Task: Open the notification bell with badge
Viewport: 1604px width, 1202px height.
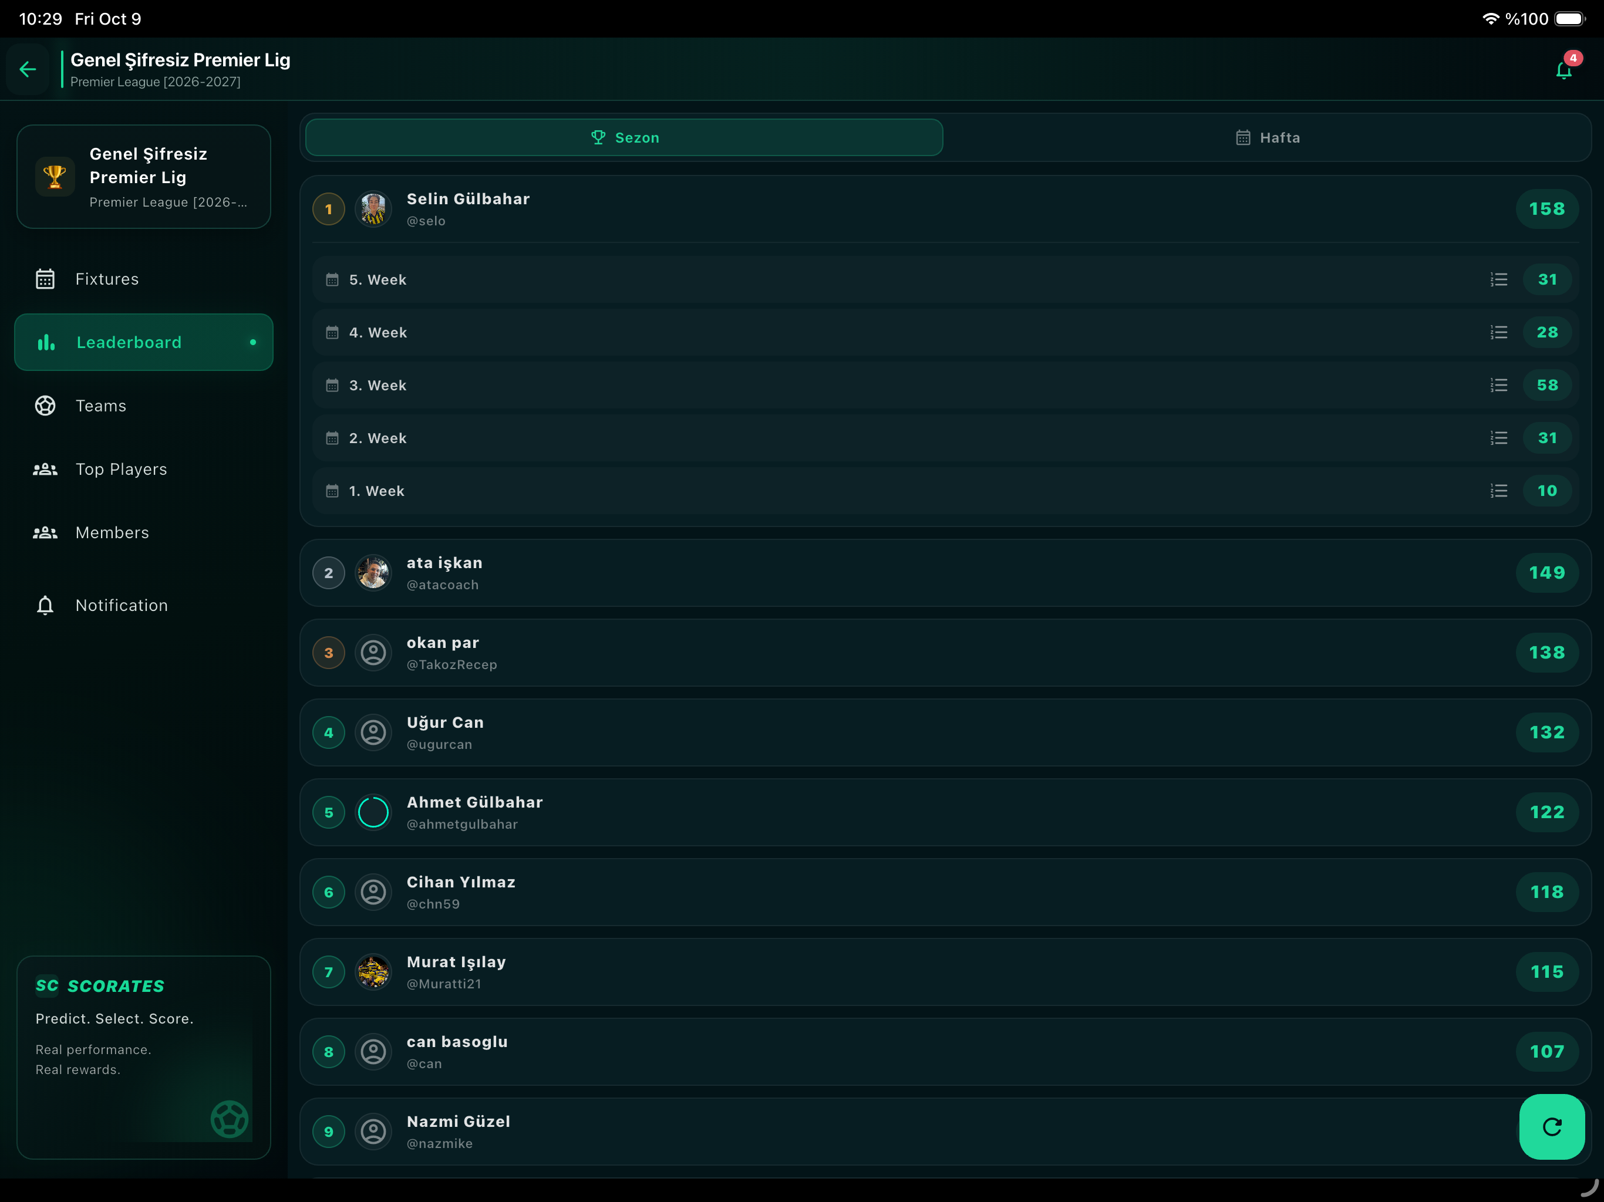Action: (1565, 69)
